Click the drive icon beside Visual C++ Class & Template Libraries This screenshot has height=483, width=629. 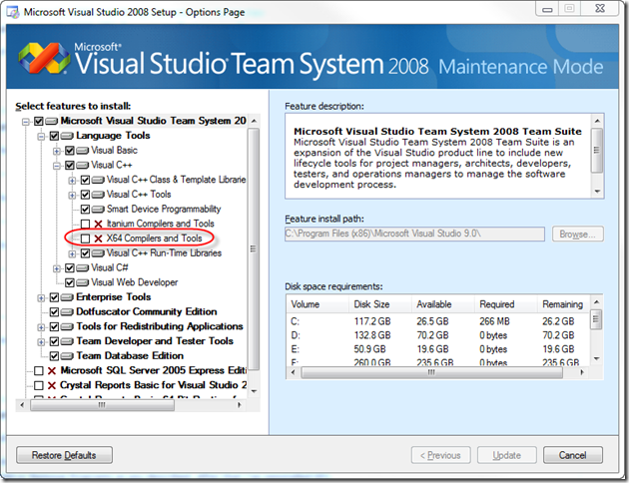[x=98, y=180]
